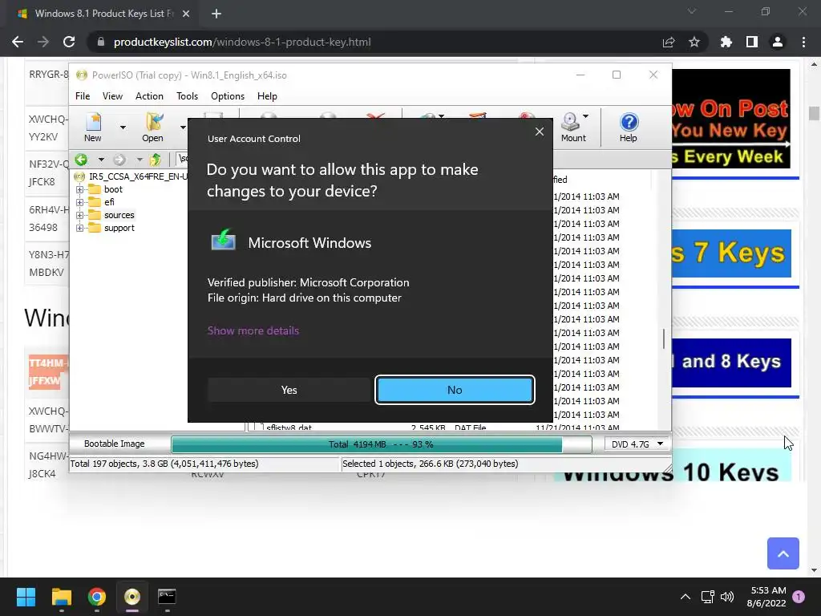This screenshot has height=616, width=821.
Task: Click Yes in the User Account Control prompt
Action: pyautogui.click(x=289, y=390)
